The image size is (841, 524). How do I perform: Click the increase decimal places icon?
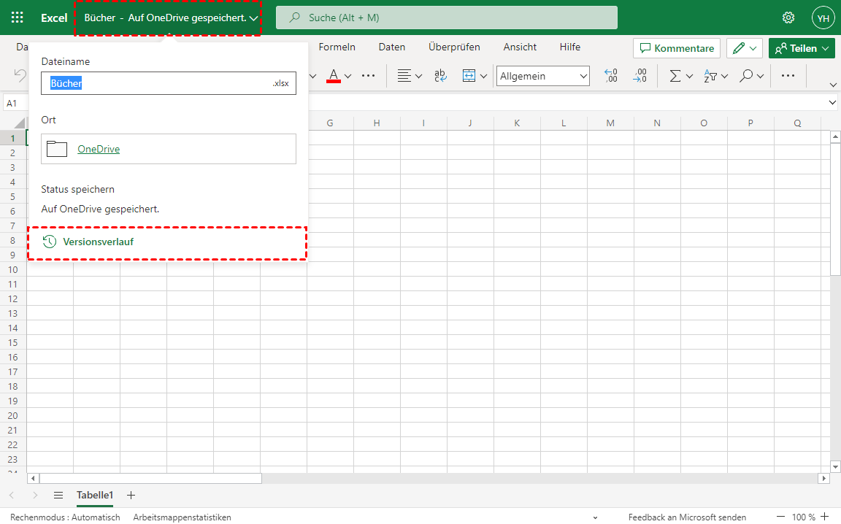pyautogui.click(x=611, y=76)
